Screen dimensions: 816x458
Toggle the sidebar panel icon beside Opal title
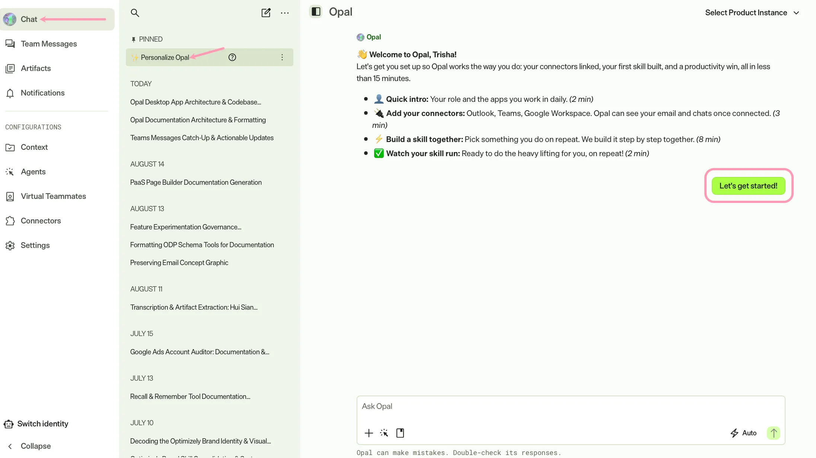tap(316, 12)
